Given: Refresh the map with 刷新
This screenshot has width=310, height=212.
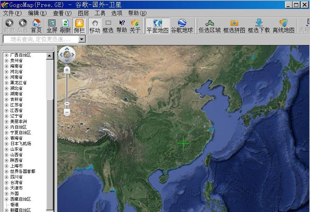Looking at the screenshot, I should pyautogui.click(x=66, y=26).
